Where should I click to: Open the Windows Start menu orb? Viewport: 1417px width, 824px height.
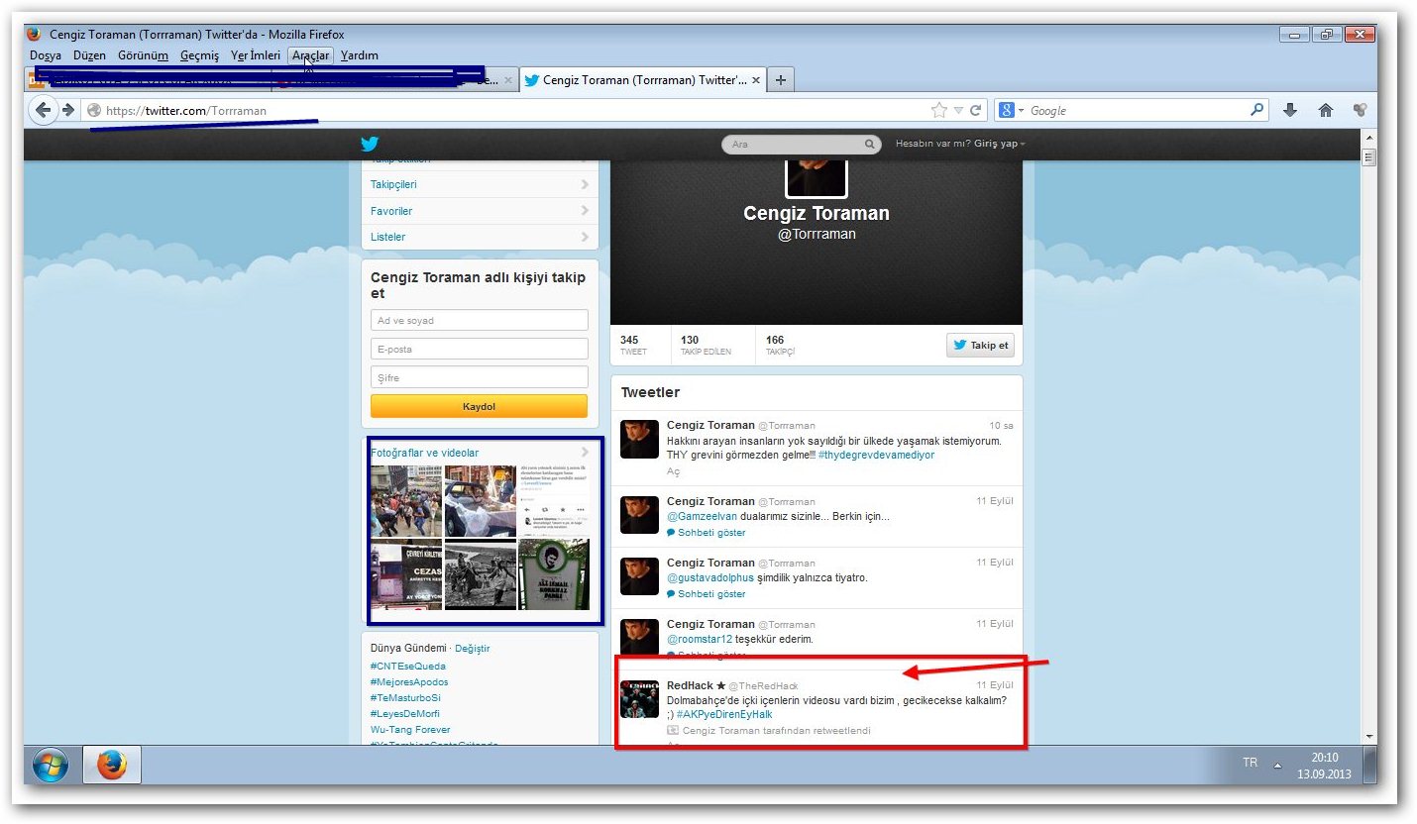point(51,765)
